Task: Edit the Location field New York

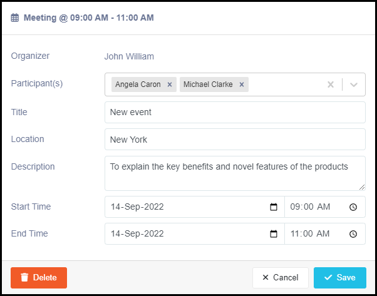Action: point(235,140)
